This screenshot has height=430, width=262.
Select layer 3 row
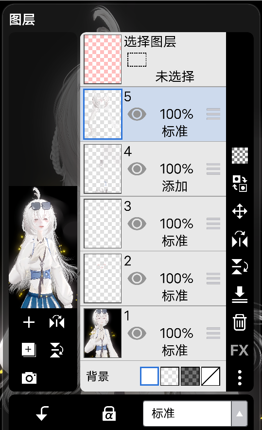pos(153,224)
